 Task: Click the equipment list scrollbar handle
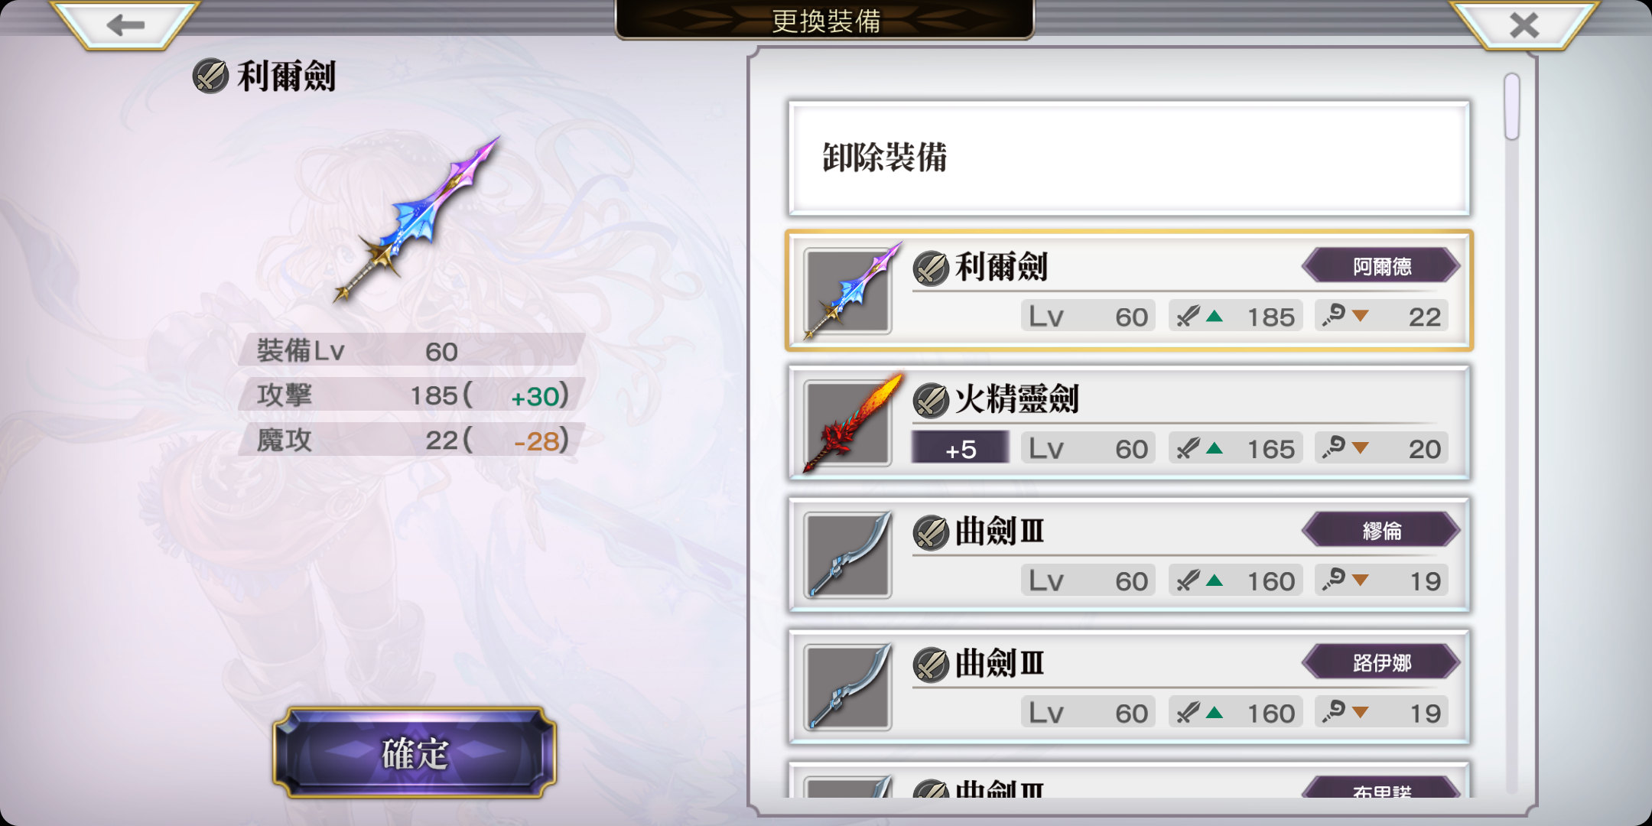[1511, 106]
